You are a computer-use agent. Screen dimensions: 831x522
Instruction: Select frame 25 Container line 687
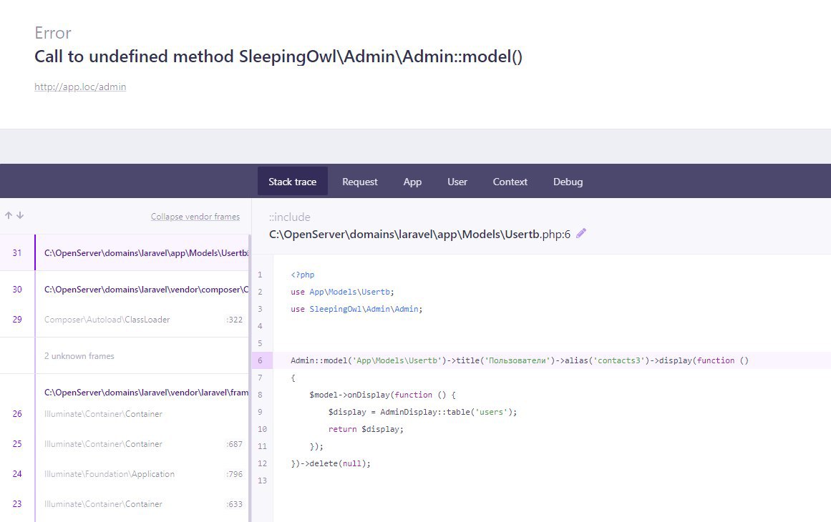125,443
